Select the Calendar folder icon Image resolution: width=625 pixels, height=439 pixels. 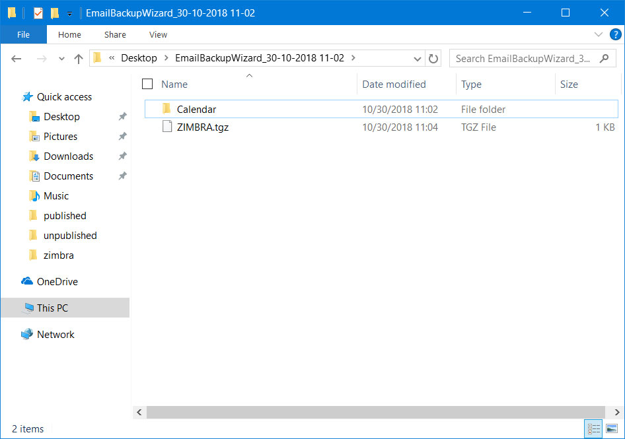point(167,108)
